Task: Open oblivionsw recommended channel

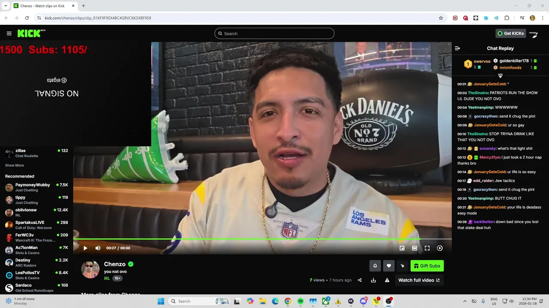Action: (36, 213)
